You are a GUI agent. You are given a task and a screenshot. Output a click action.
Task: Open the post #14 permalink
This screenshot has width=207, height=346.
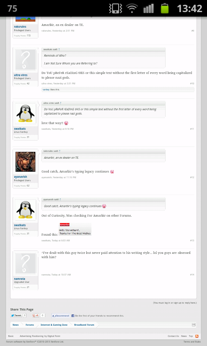192,275
